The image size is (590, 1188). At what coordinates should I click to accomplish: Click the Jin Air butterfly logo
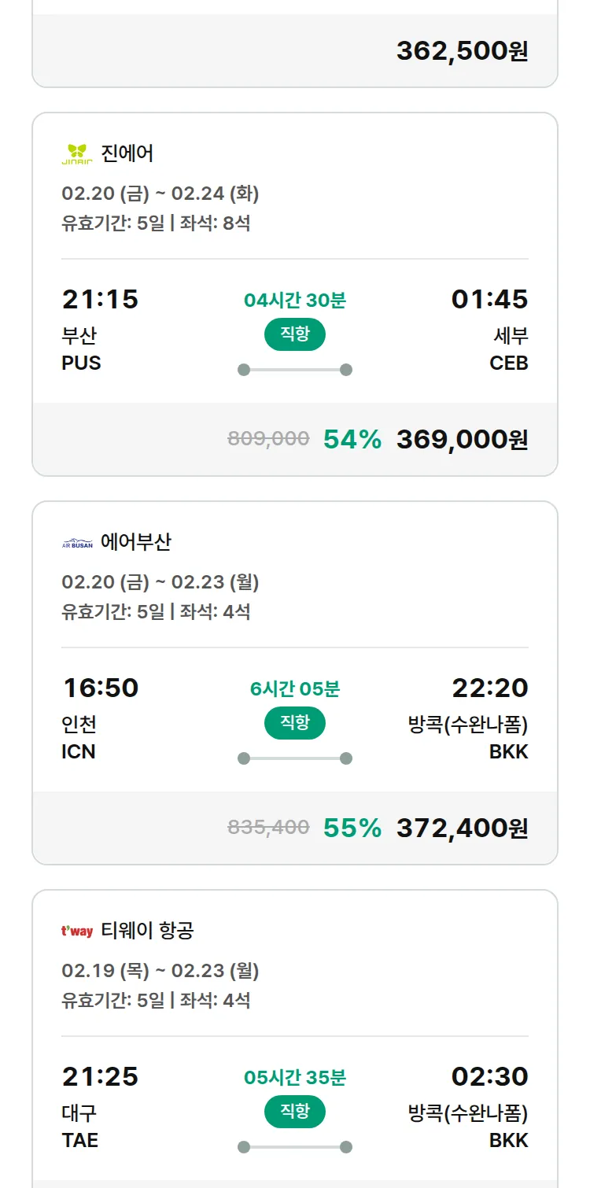coord(77,153)
